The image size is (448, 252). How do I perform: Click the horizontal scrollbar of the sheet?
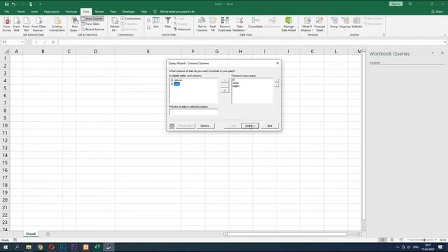(x=287, y=234)
